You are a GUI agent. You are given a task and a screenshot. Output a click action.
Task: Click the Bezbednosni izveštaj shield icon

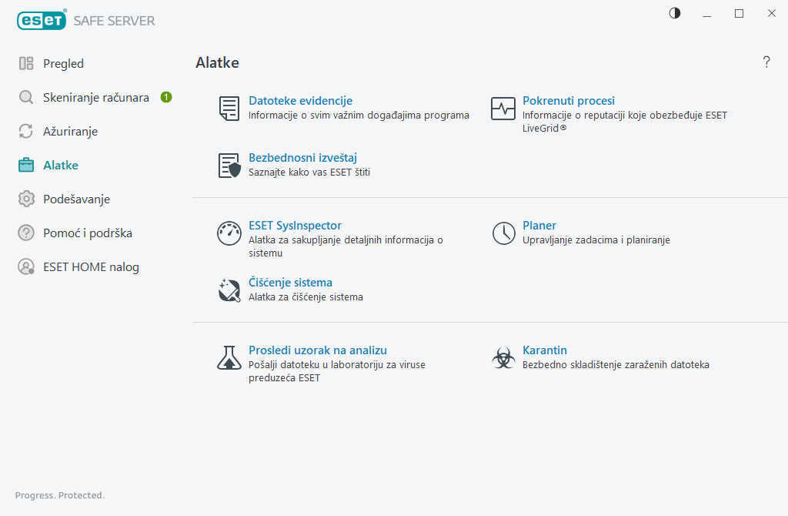(229, 165)
